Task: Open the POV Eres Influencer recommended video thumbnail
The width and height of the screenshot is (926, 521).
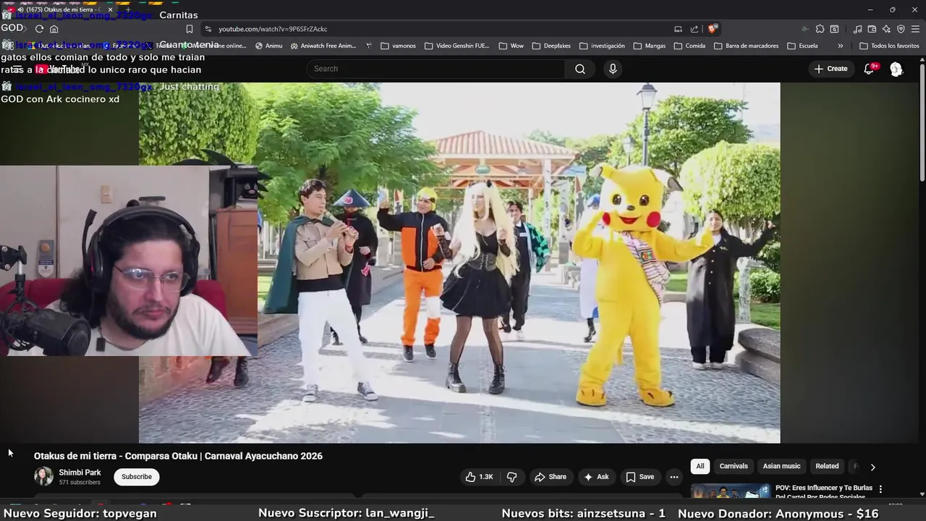Action: pos(731,491)
